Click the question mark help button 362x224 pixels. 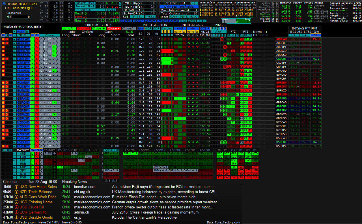coord(205,21)
